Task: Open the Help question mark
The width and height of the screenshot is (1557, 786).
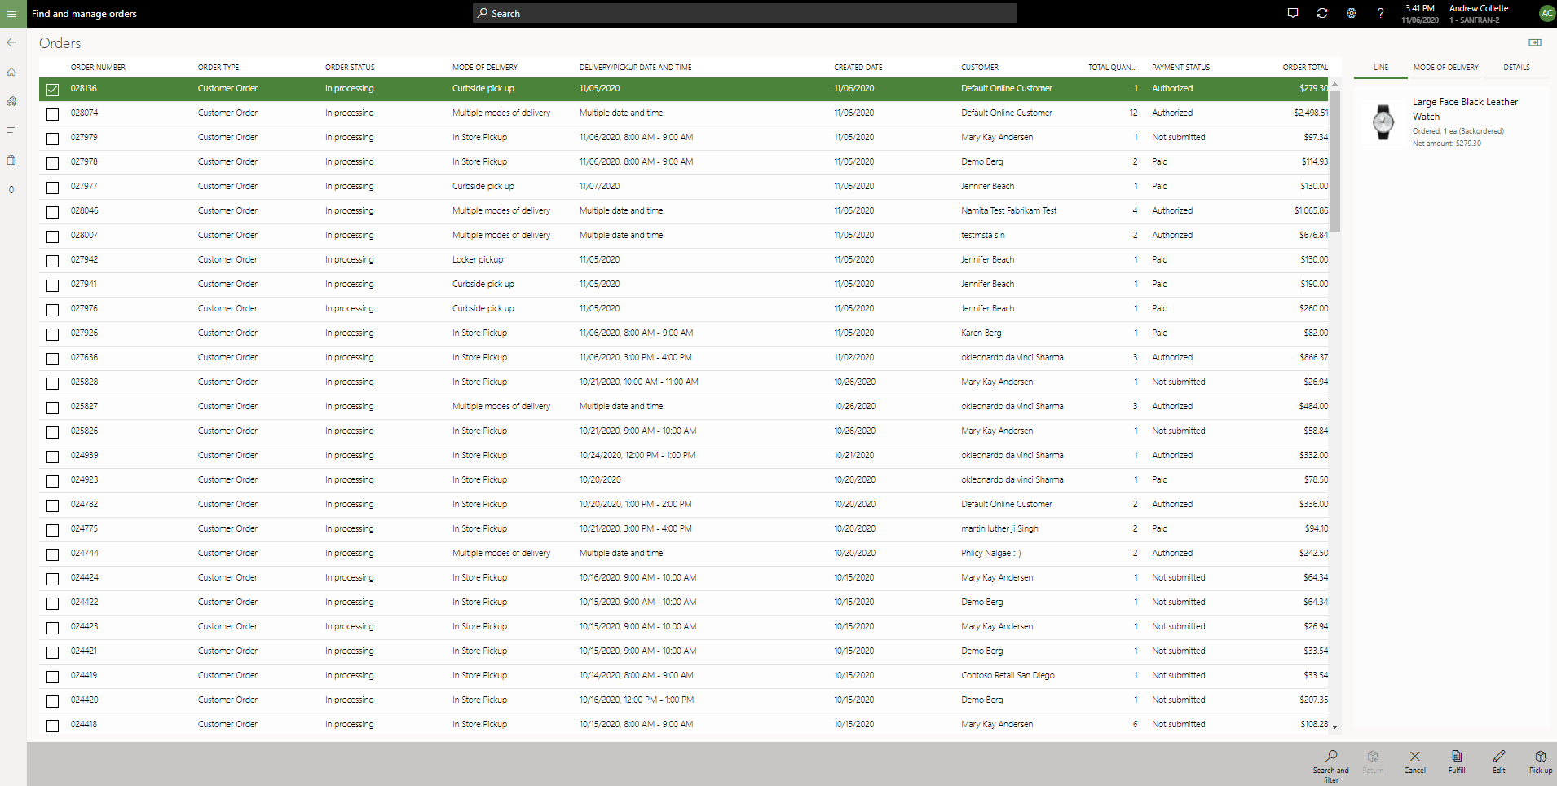Action: (1380, 13)
